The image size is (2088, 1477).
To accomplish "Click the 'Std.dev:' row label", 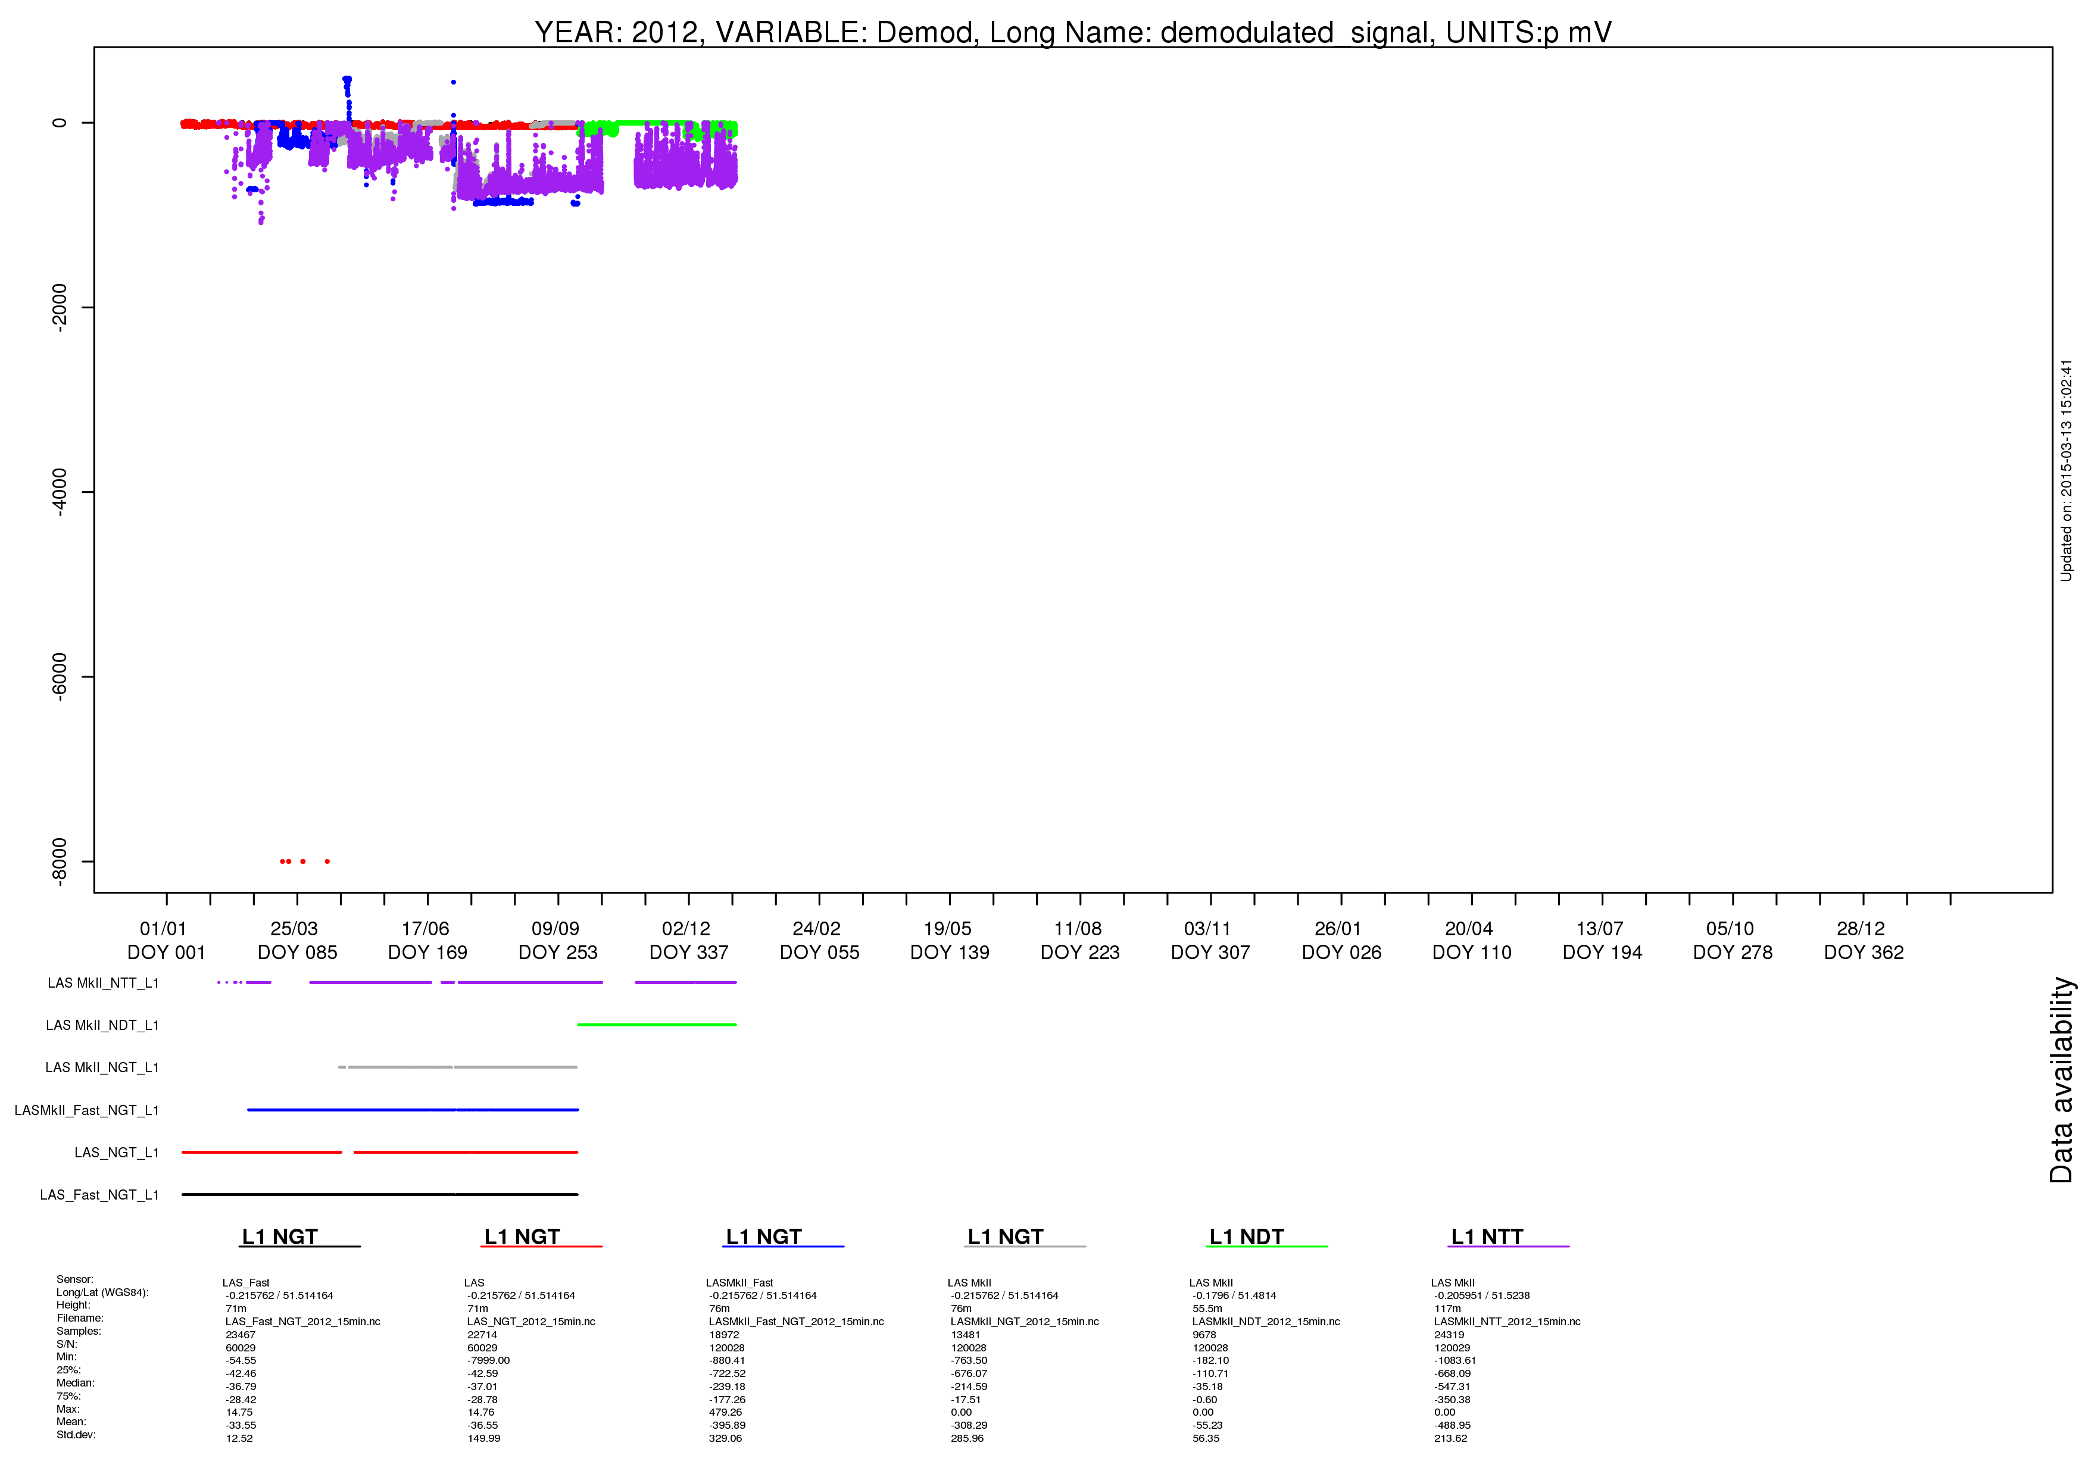I will tap(76, 1434).
